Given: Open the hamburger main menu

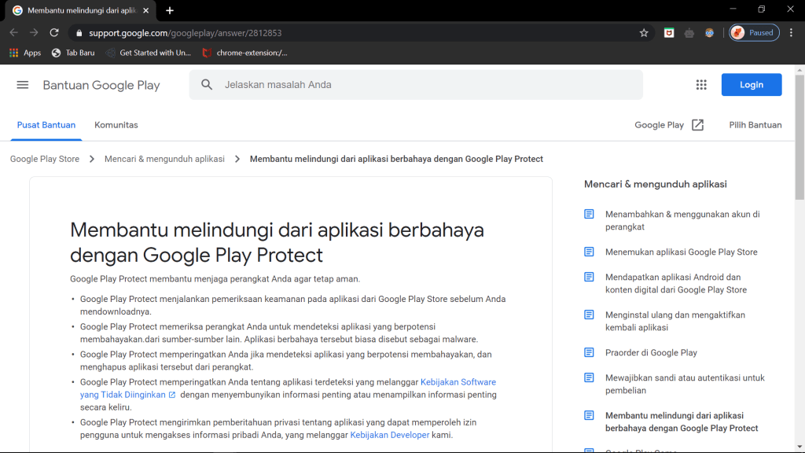Looking at the screenshot, I should point(23,85).
